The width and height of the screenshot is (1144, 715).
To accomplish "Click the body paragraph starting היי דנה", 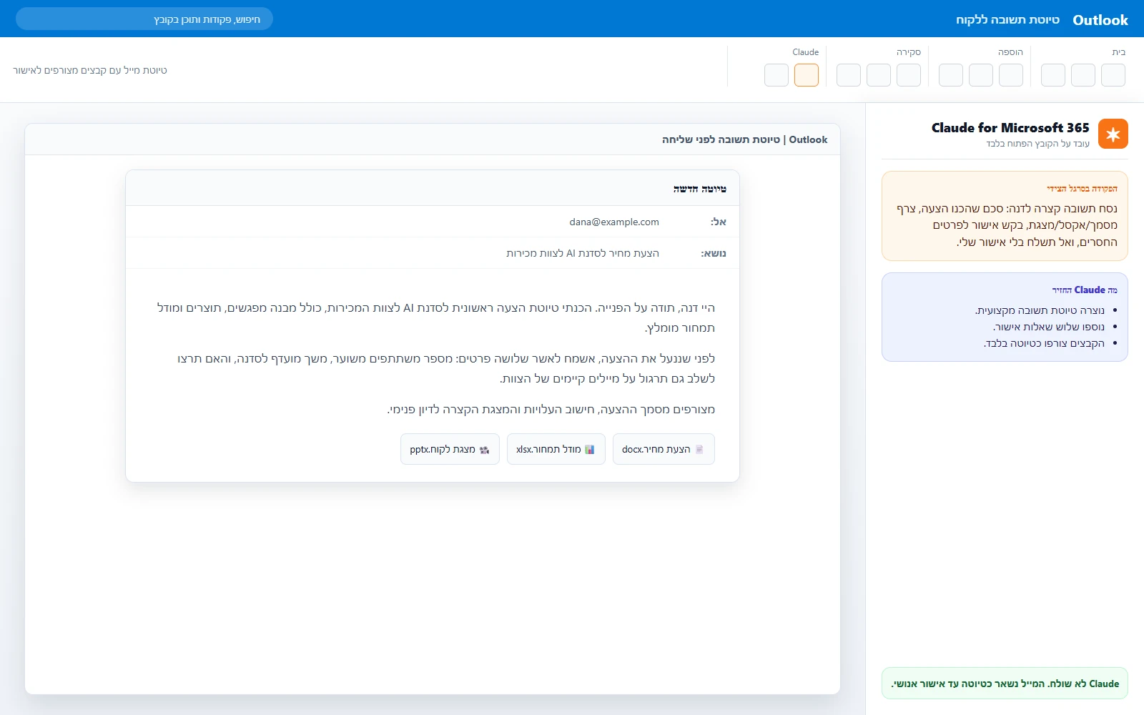I will [x=436, y=317].
